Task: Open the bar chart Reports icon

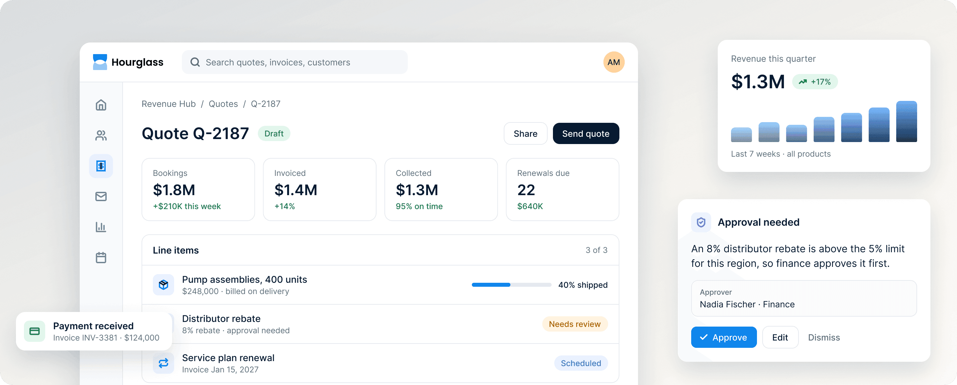Action: click(x=101, y=227)
